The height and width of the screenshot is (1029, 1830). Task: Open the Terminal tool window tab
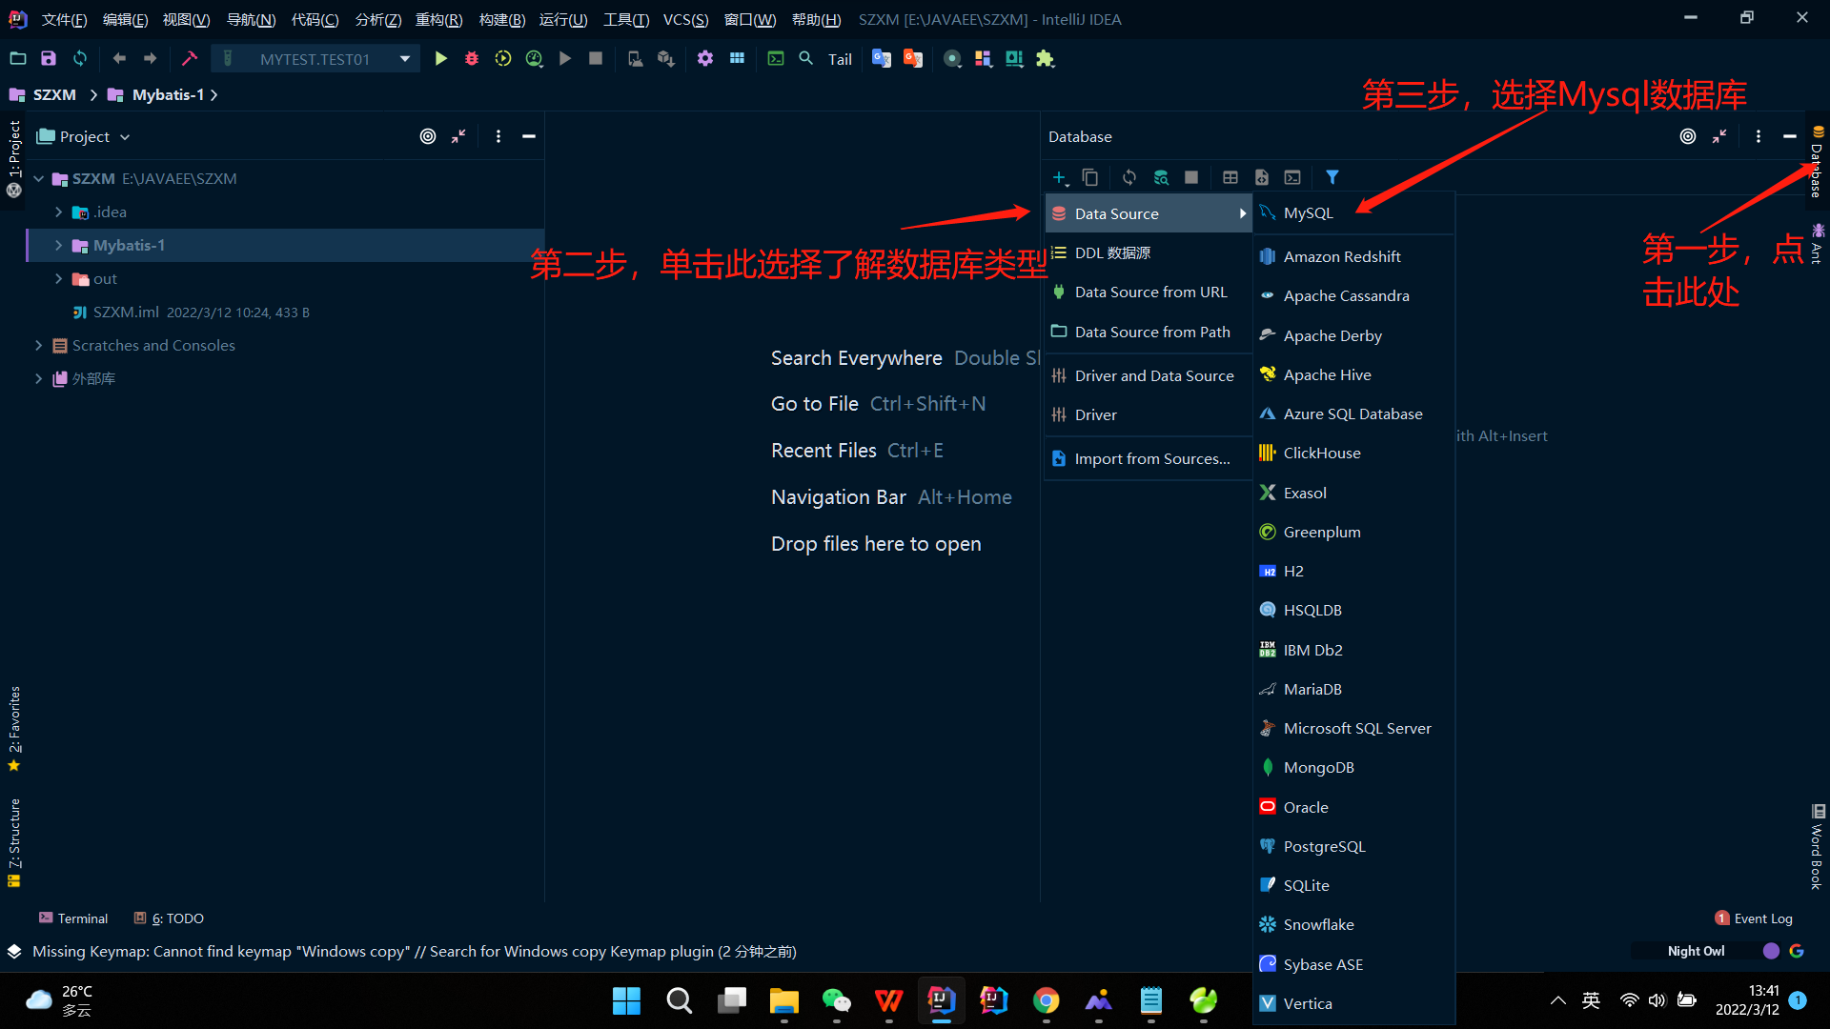(x=73, y=918)
